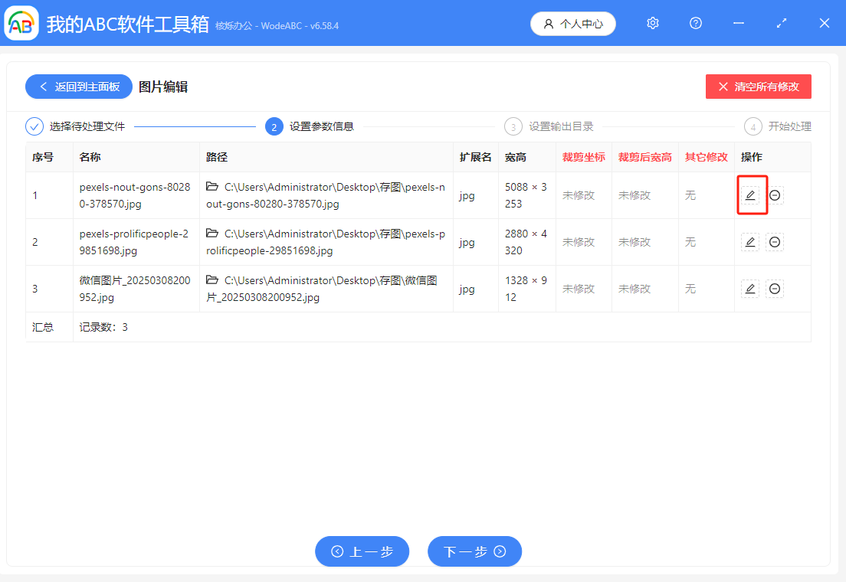Click the remove icon on the third row
The width and height of the screenshot is (846, 582).
[775, 289]
